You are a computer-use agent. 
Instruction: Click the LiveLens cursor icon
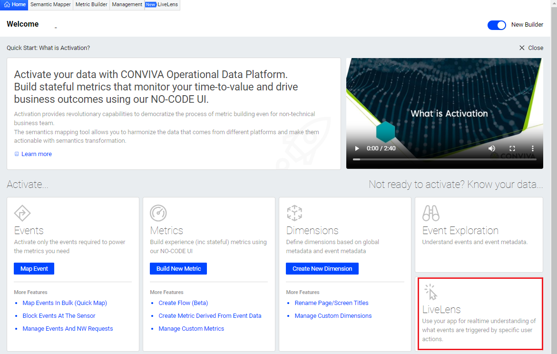pos(431,292)
